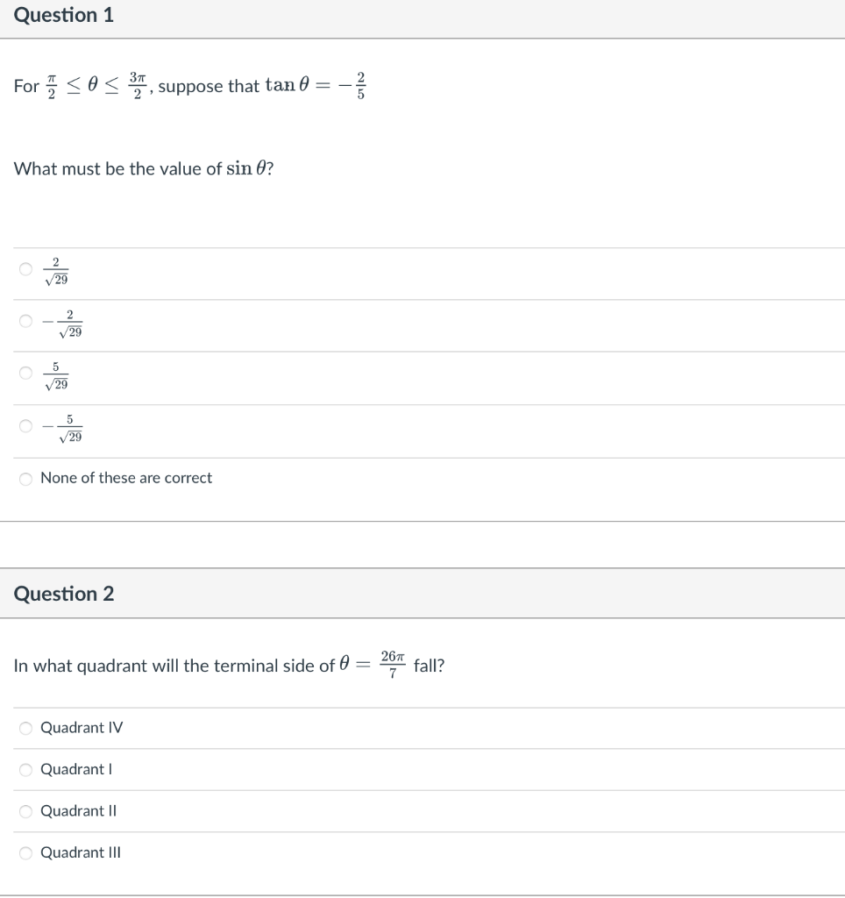Click the Question 1 heading
Screen dimensions: 845x898
tap(63, 16)
